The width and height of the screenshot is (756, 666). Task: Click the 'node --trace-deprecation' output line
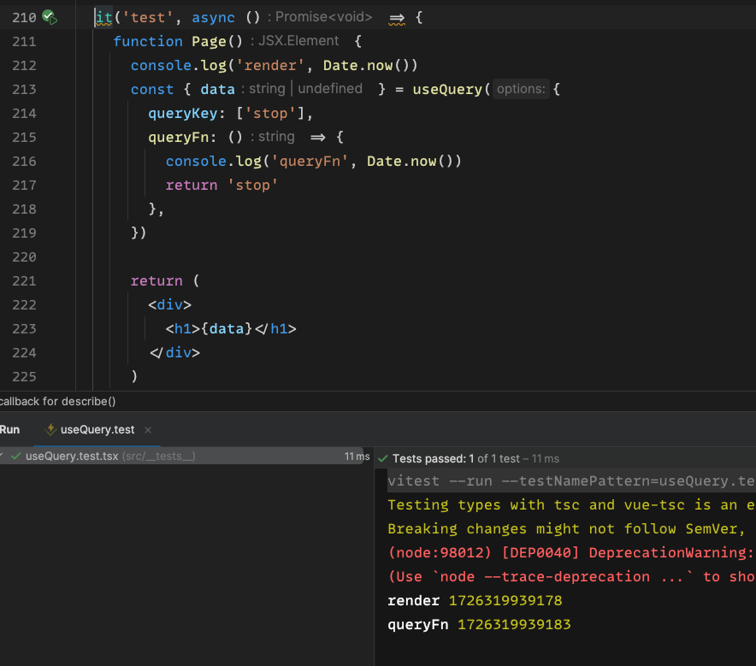571,576
